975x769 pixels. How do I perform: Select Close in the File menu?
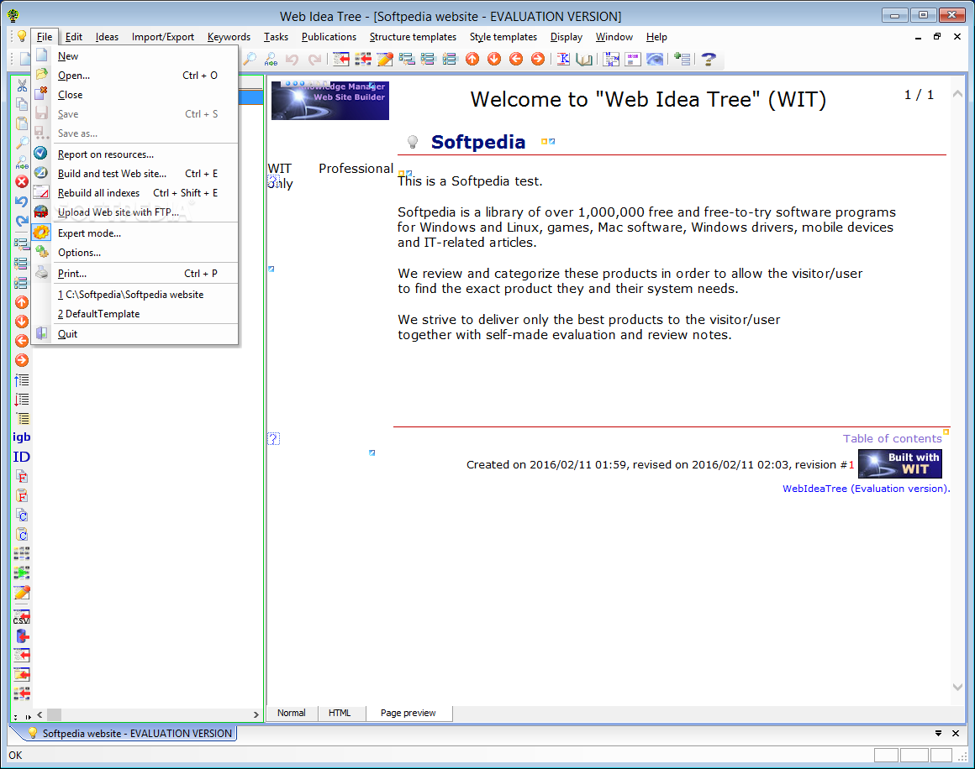pos(135,94)
